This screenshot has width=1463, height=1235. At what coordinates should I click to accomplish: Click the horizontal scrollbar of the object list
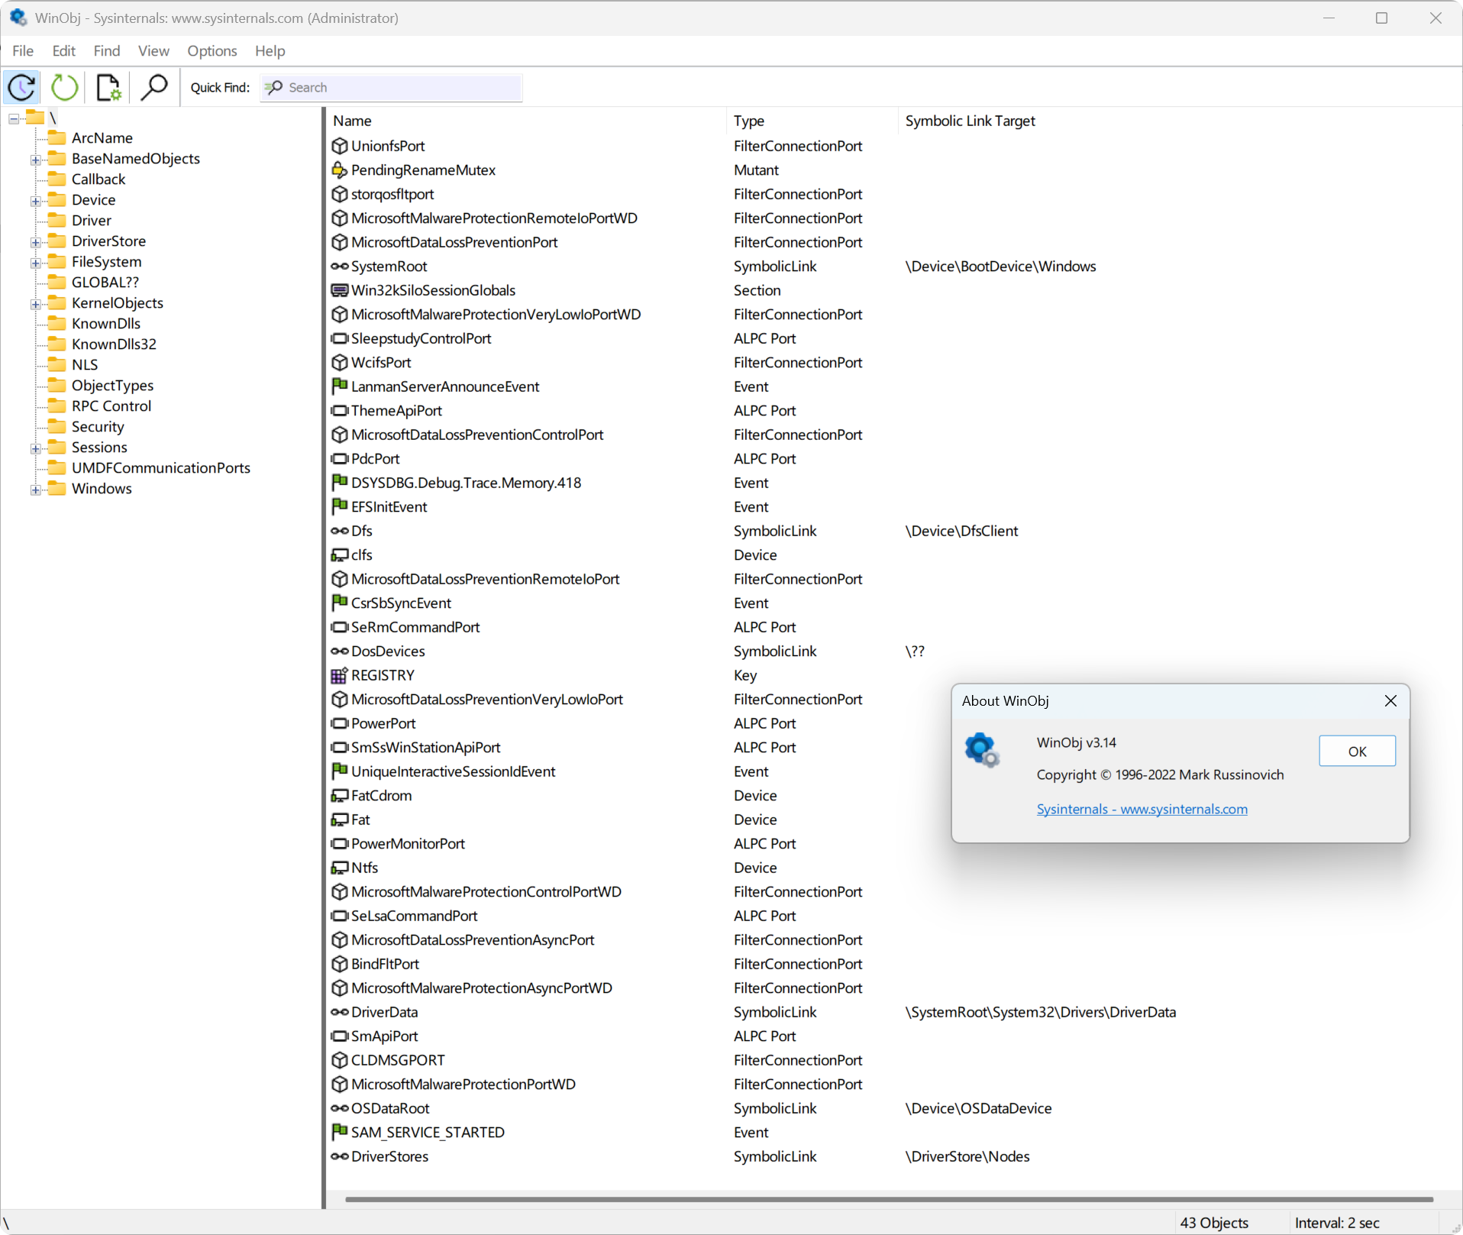[889, 1199]
